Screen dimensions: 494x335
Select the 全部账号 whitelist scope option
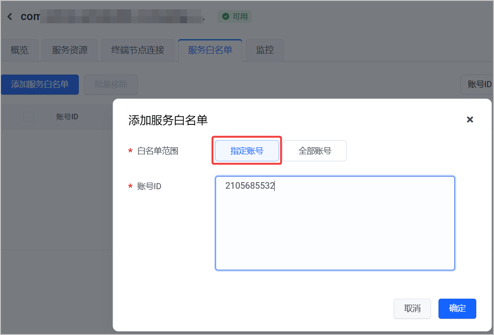pyautogui.click(x=315, y=150)
